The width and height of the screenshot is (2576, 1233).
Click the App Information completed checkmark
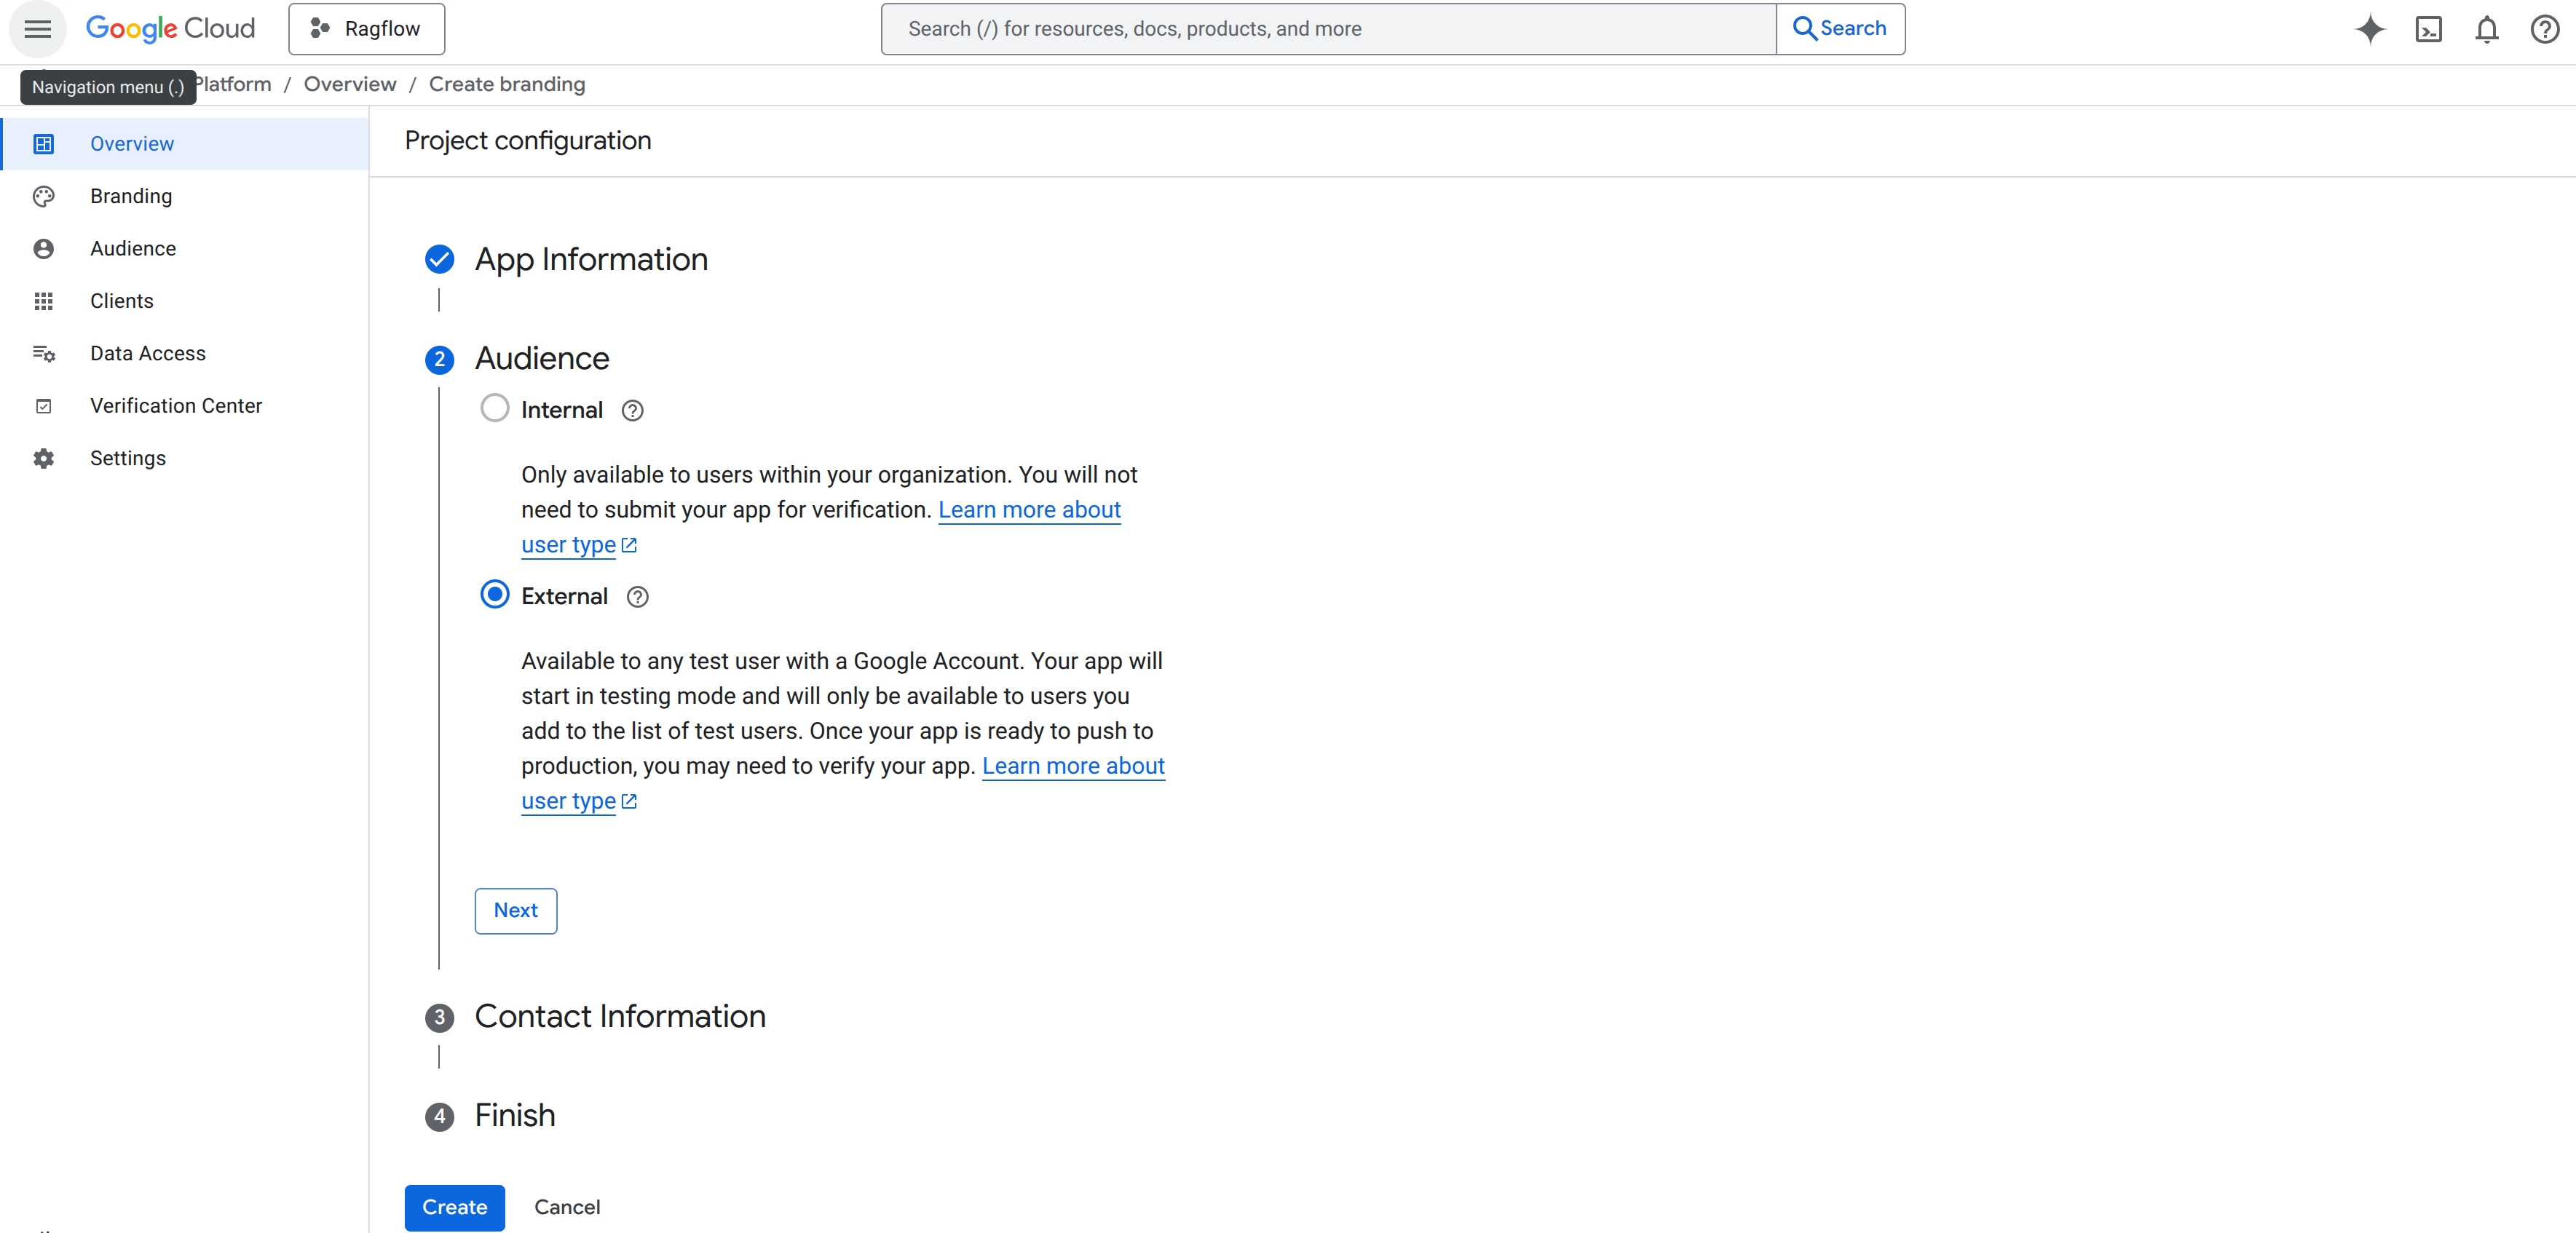439,260
